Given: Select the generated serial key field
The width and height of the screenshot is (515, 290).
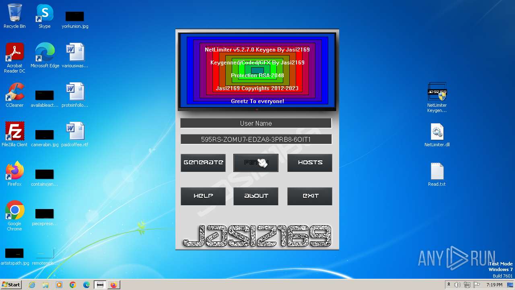Looking at the screenshot, I should point(256,139).
